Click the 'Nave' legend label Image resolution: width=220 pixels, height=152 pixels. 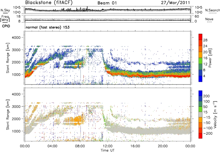[209, 19]
